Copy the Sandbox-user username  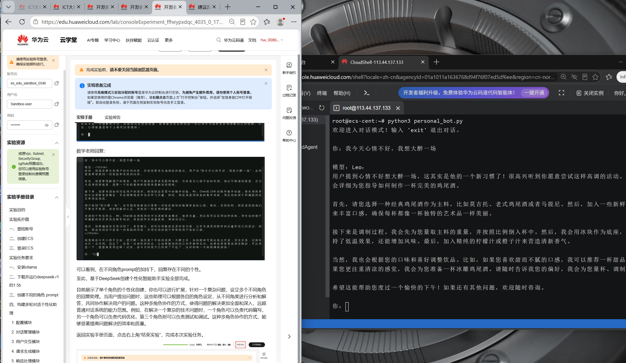tap(57, 104)
